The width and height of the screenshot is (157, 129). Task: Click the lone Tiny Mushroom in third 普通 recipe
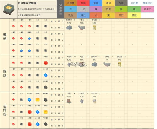[13, 51]
